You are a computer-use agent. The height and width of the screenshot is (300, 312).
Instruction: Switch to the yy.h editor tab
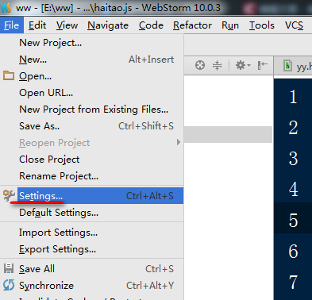click(295, 66)
